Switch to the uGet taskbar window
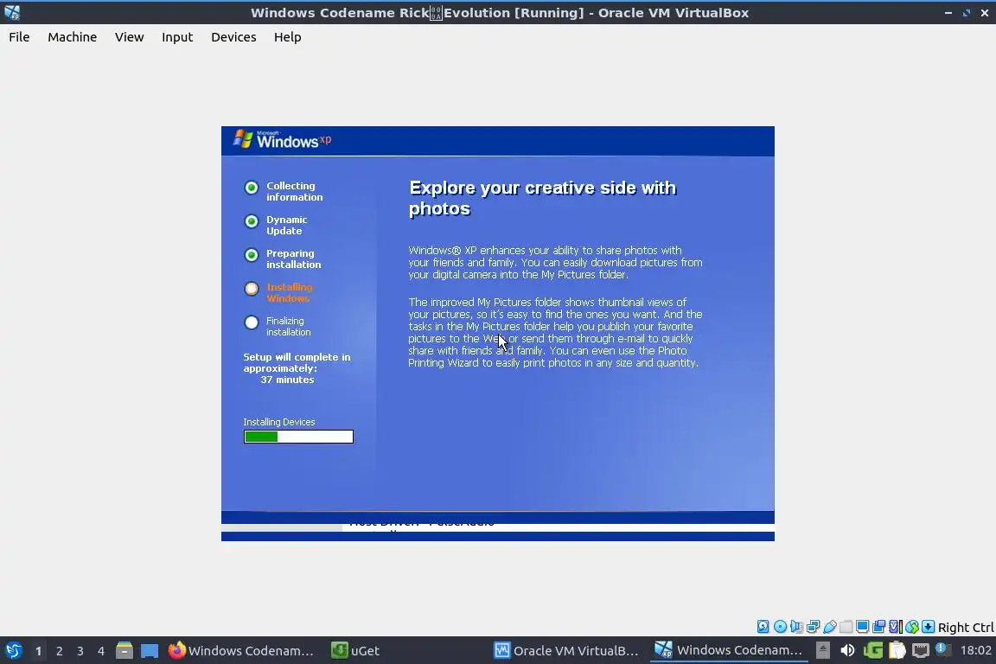 [x=356, y=651]
